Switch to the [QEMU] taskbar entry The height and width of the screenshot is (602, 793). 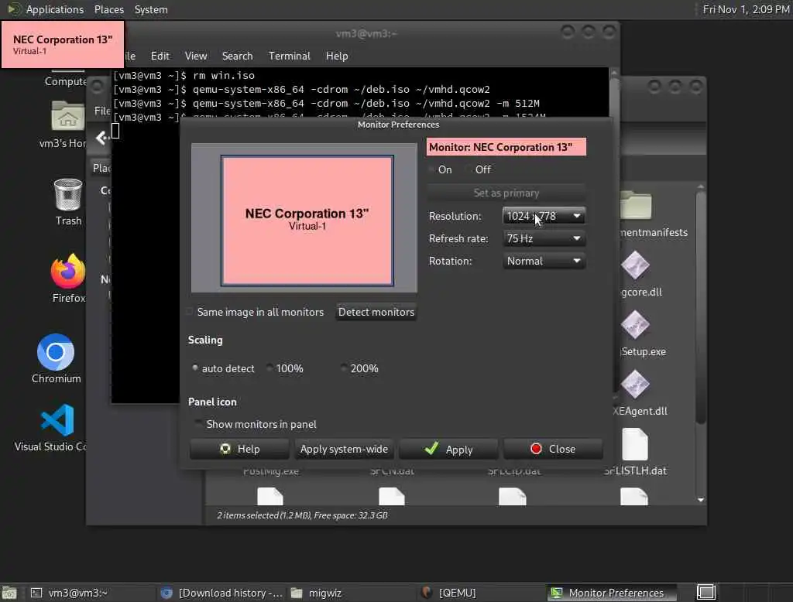point(482,593)
